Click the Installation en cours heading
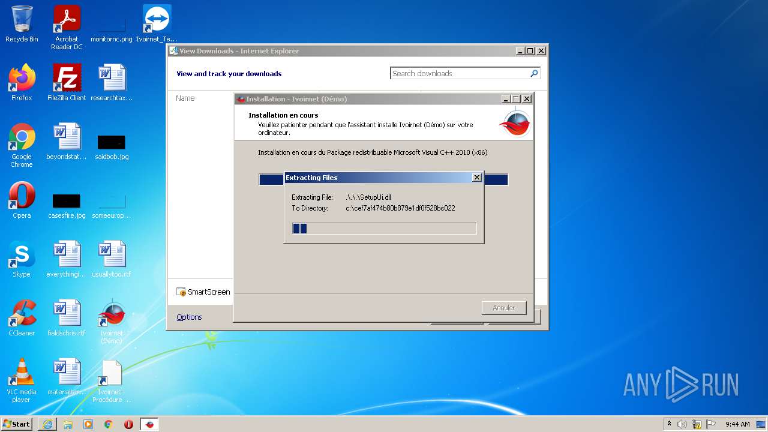 283,115
